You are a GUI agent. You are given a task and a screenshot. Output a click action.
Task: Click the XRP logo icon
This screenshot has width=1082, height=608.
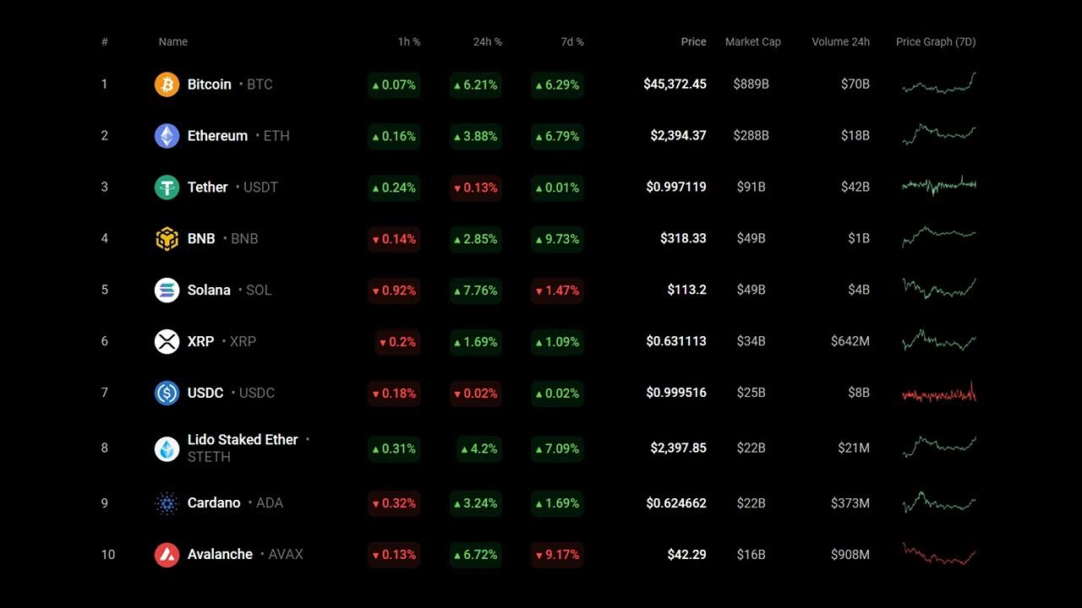pyautogui.click(x=167, y=342)
